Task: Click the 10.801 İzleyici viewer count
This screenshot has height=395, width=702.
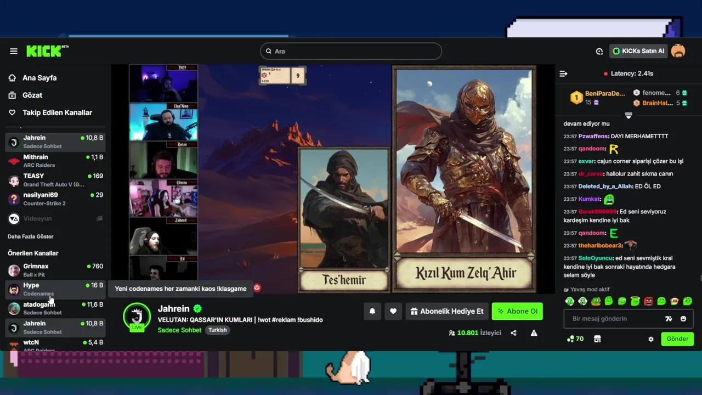Action: pyautogui.click(x=475, y=333)
